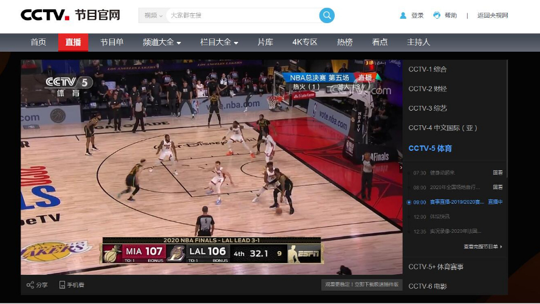
Task: Open the 片库 tab
Action: (x=265, y=43)
